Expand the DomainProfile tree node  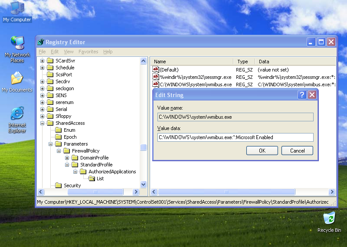tap(67, 158)
